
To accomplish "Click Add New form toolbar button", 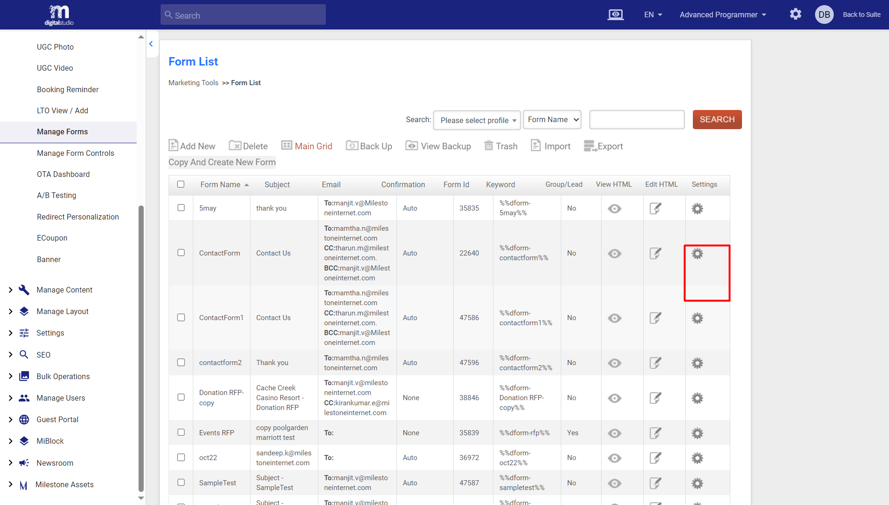I will click(x=192, y=146).
